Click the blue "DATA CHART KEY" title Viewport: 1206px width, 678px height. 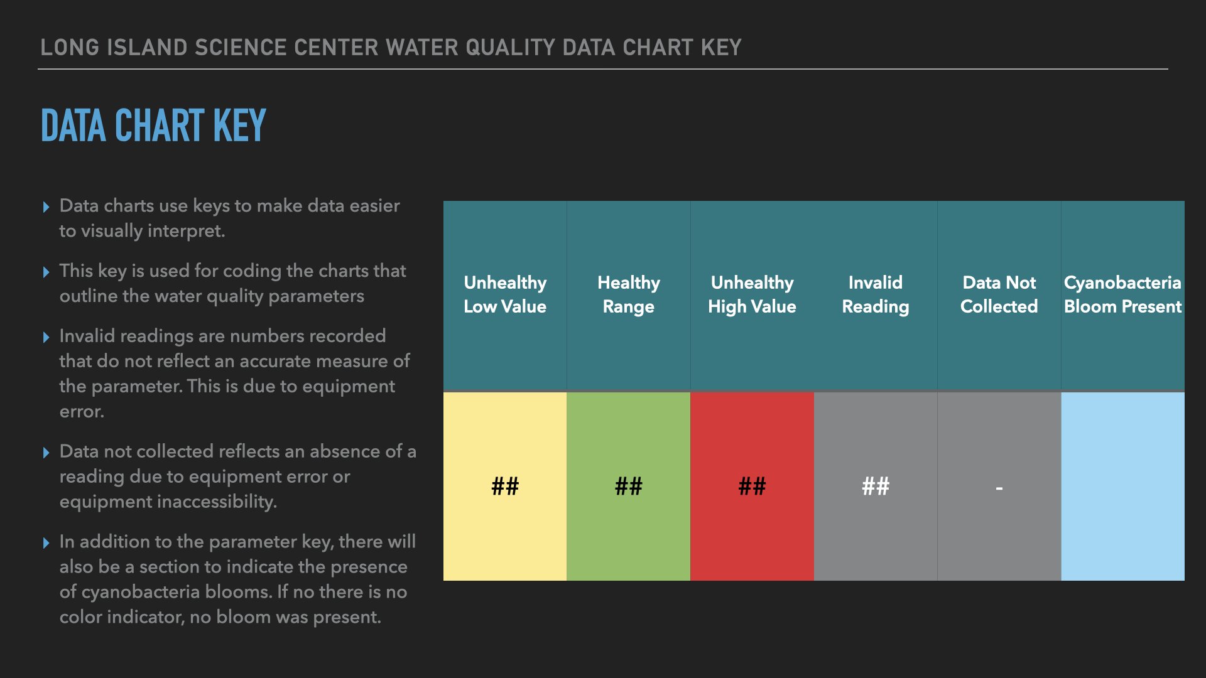tap(154, 125)
